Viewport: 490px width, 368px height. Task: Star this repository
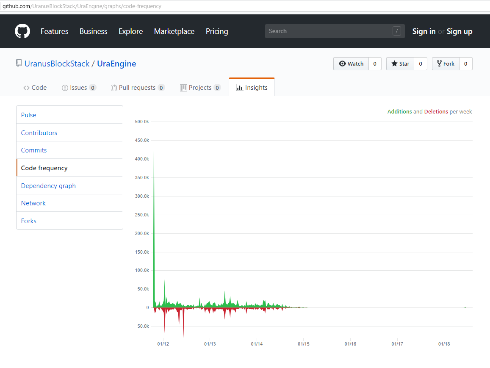(400, 64)
